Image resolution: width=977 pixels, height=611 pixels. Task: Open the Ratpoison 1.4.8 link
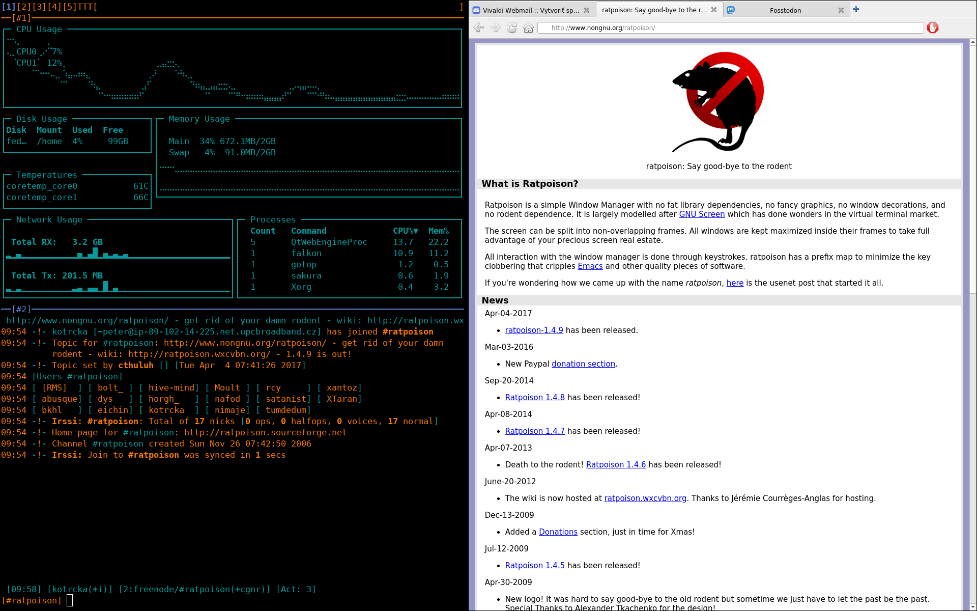535,398
